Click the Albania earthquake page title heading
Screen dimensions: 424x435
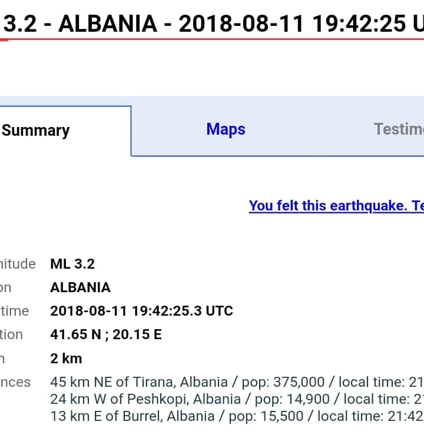point(213,24)
